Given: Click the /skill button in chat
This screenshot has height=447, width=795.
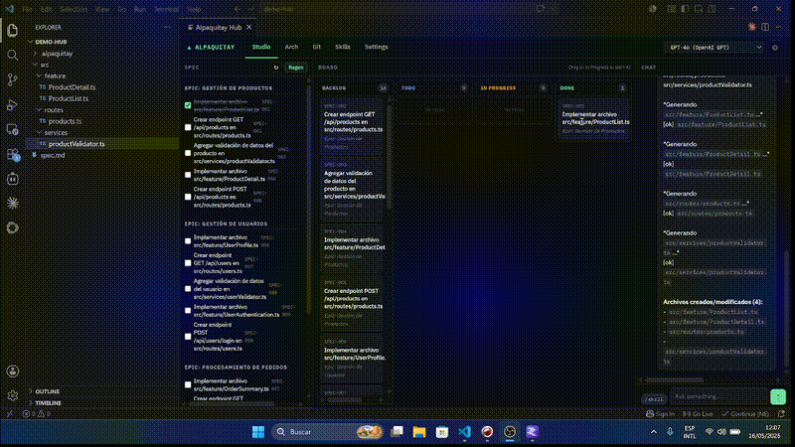Looking at the screenshot, I should click(x=654, y=399).
